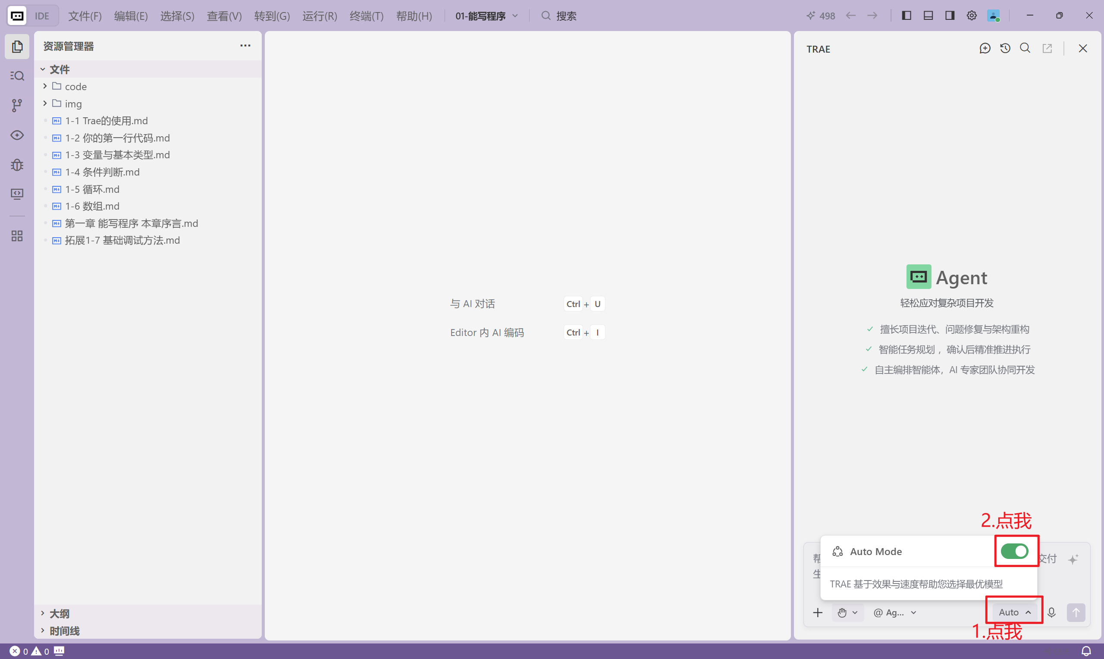Open the Run and Debug bug icon
The height and width of the screenshot is (659, 1104).
pyautogui.click(x=17, y=165)
